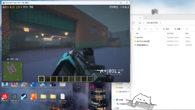This screenshot has height=110, width=195.
Task: Click the date 2026/8/3 20:44
Action: point(173,37)
